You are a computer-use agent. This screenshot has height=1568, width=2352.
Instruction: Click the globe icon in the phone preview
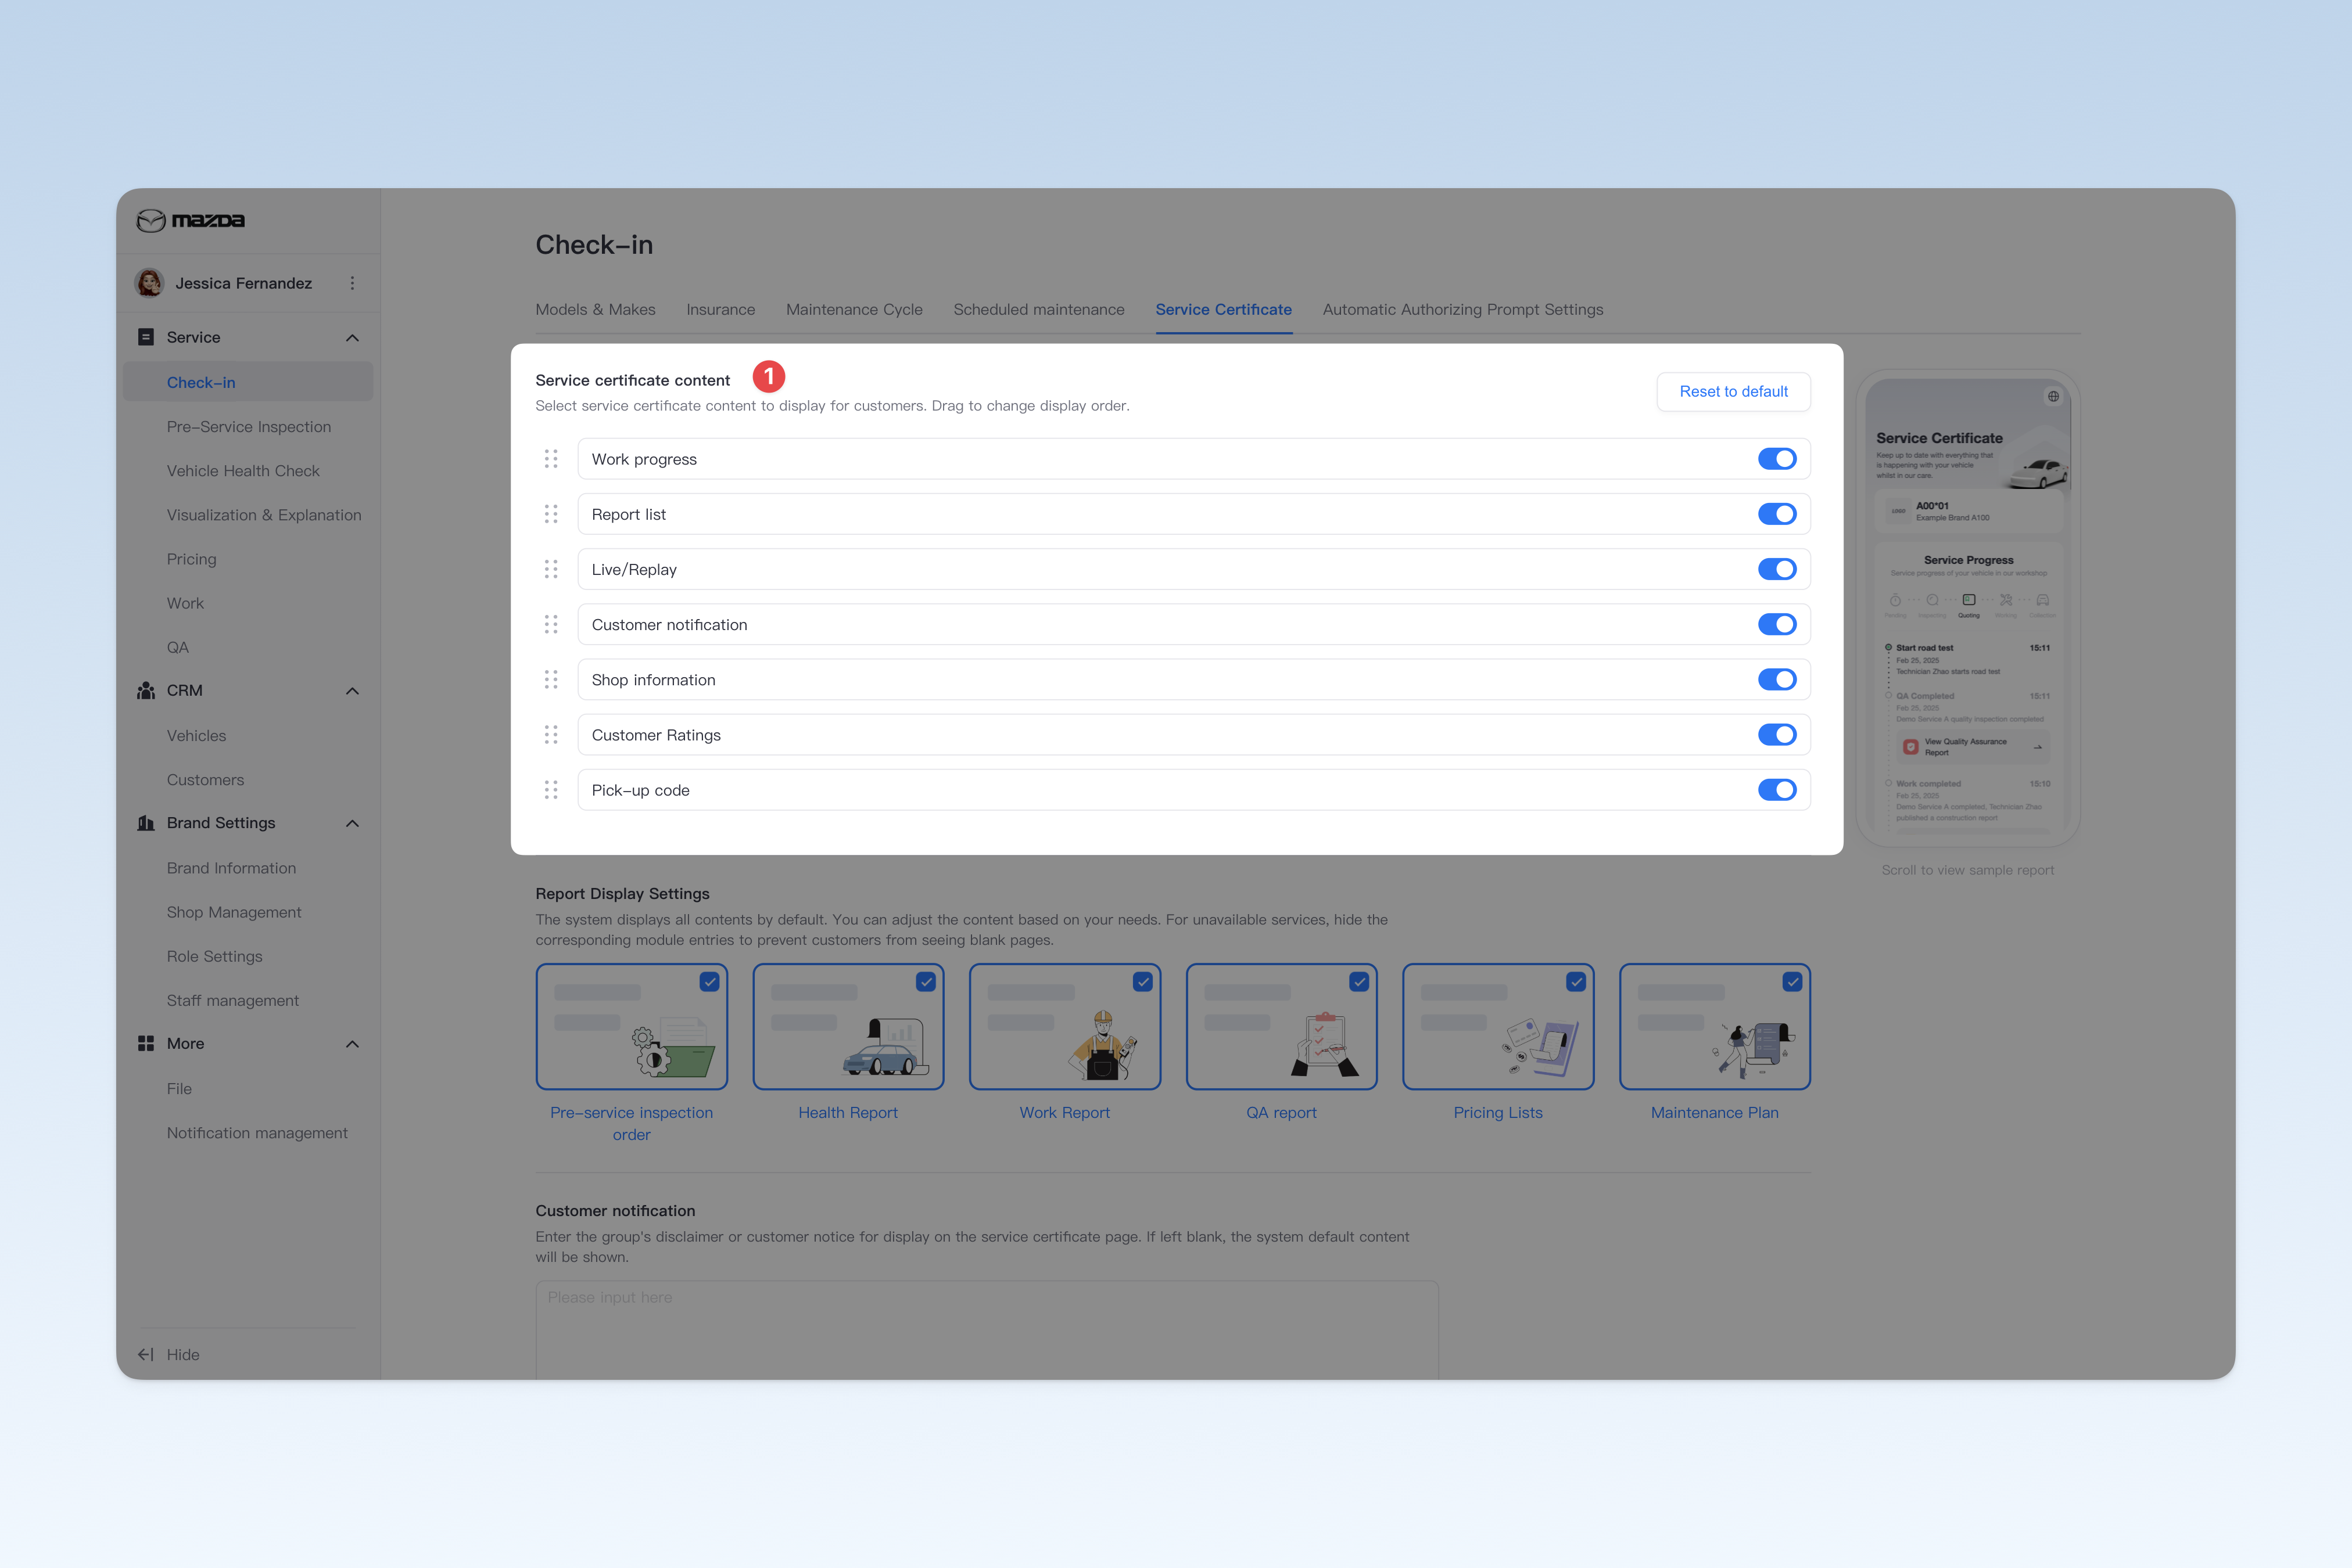[2054, 397]
